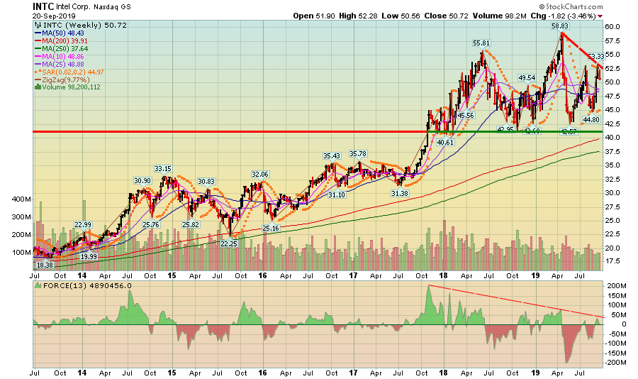Select the 53.33 latest price label
The image size is (638, 379).
[x=595, y=57]
